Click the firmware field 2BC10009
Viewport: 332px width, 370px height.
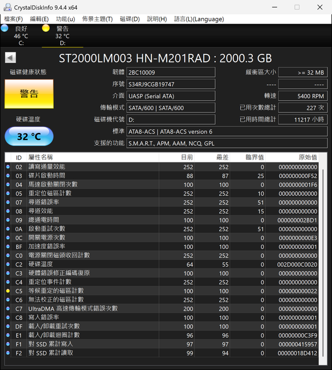pos(171,72)
